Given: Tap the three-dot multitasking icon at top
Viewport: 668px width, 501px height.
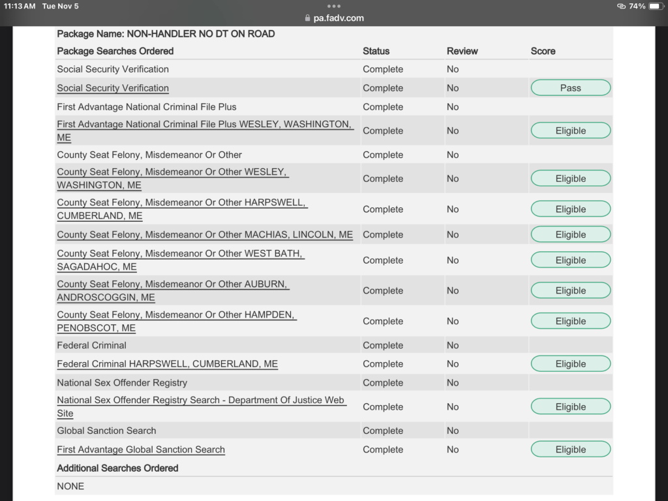Looking at the screenshot, I should (334, 6).
